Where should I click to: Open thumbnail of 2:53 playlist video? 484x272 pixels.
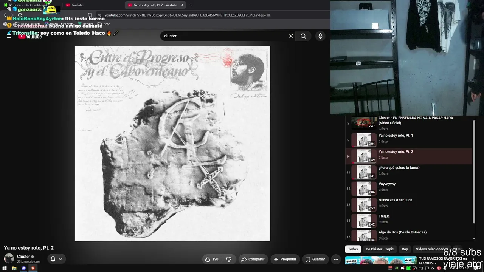point(364,204)
